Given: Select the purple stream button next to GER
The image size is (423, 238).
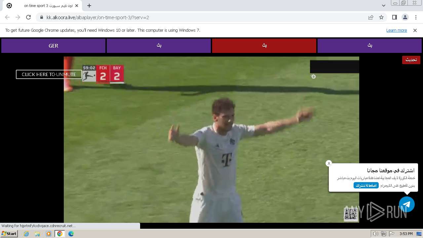Looking at the screenshot, I should click(159, 46).
